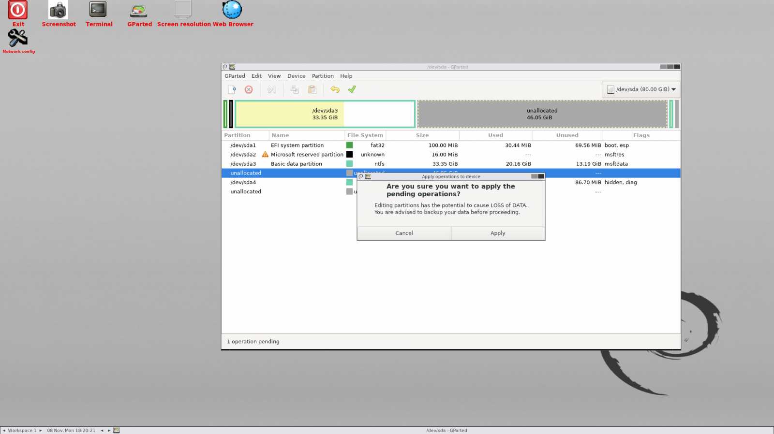774x434 pixels.
Task: Undo last operation with yellow arrow
Action: [x=335, y=89]
